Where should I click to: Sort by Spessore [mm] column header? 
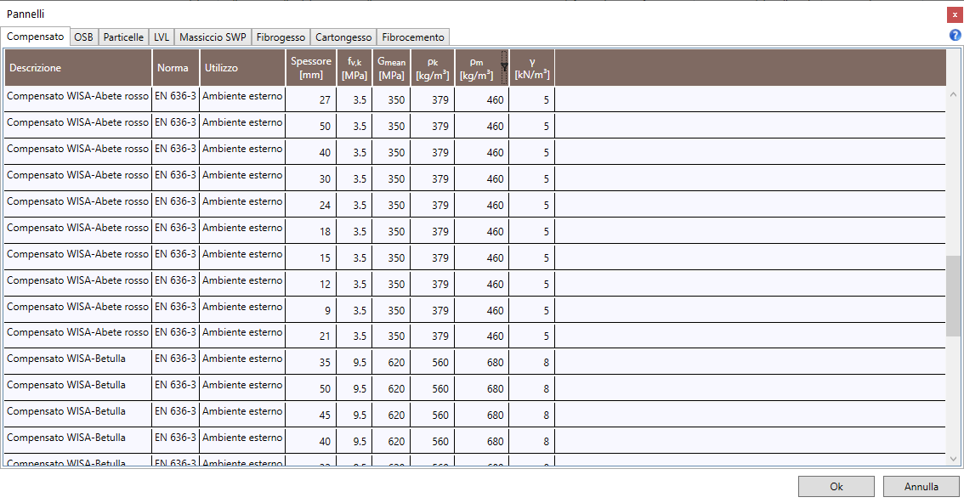[311, 68]
